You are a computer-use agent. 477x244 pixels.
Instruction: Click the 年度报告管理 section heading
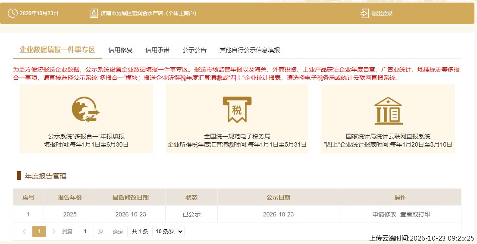point(46,176)
